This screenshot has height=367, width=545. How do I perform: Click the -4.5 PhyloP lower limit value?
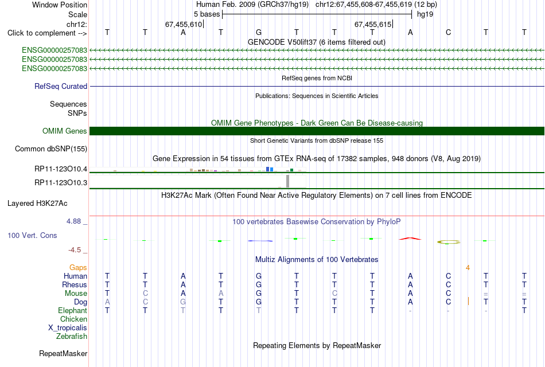(75, 250)
